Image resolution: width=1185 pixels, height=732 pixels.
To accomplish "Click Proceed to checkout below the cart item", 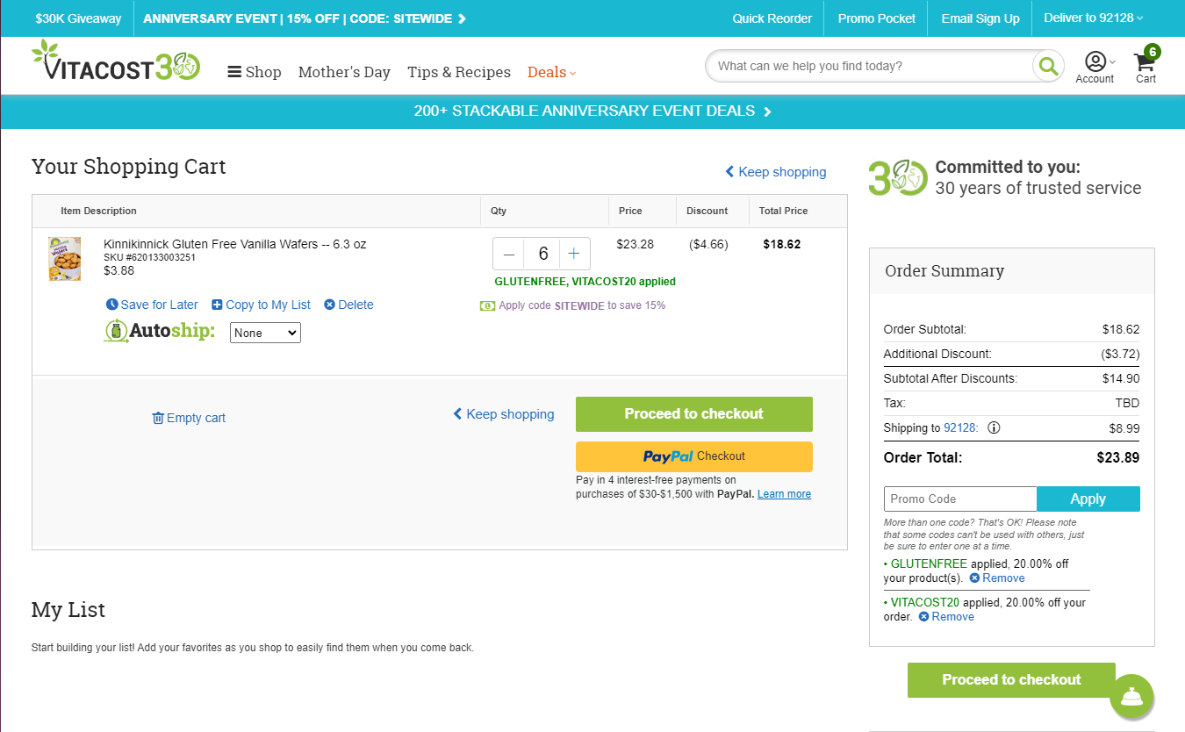I will point(694,414).
